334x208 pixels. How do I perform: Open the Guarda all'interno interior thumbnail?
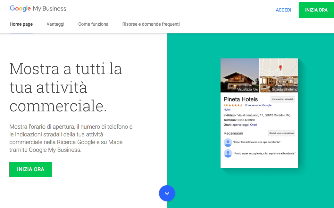279,84
